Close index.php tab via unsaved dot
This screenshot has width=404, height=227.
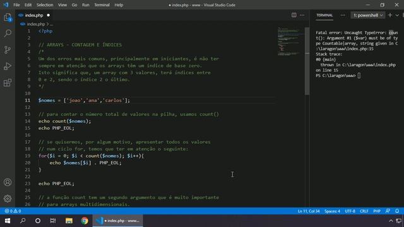pyautogui.click(x=48, y=15)
